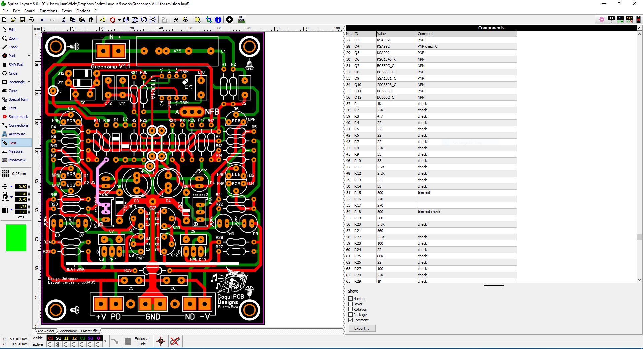Image resolution: width=643 pixels, height=349 pixels.
Task: Open the DRC panel icon
Action: (x=629, y=20)
